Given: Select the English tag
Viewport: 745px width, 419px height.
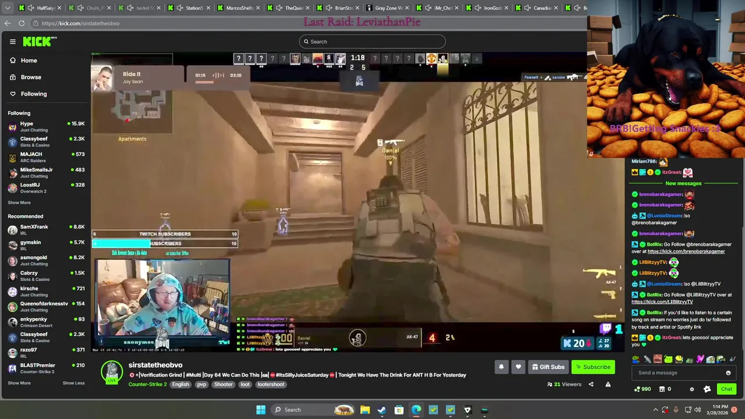Looking at the screenshot, I should tap(180, 384).
